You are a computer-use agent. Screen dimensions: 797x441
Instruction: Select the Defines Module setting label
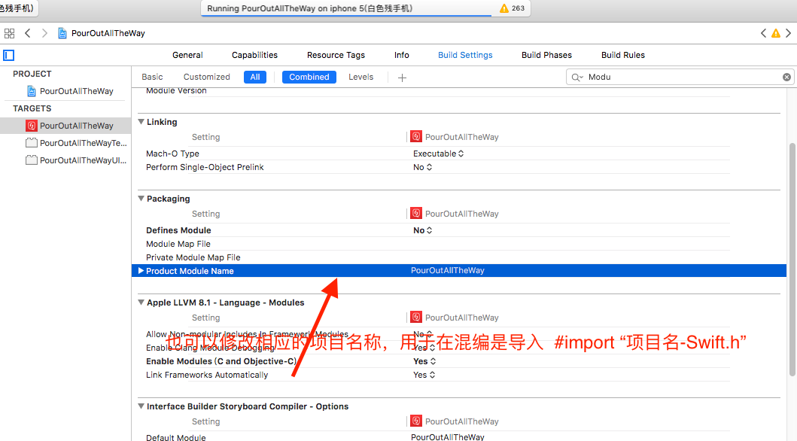[x=178, y=230]
